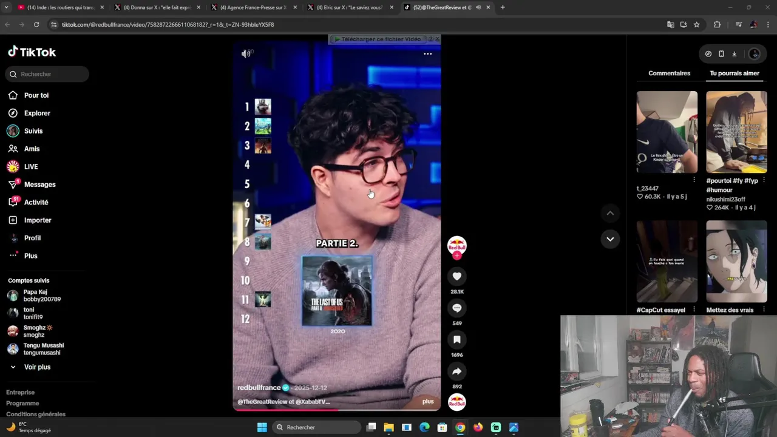The image size is (777, 437).
Task: Open the Plus more options menu
Action: click(x=30, y=256)
